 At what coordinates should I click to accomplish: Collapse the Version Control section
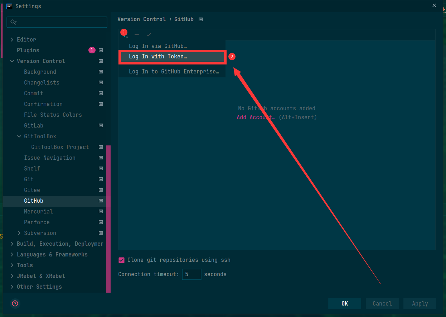(x=12, y=61)
